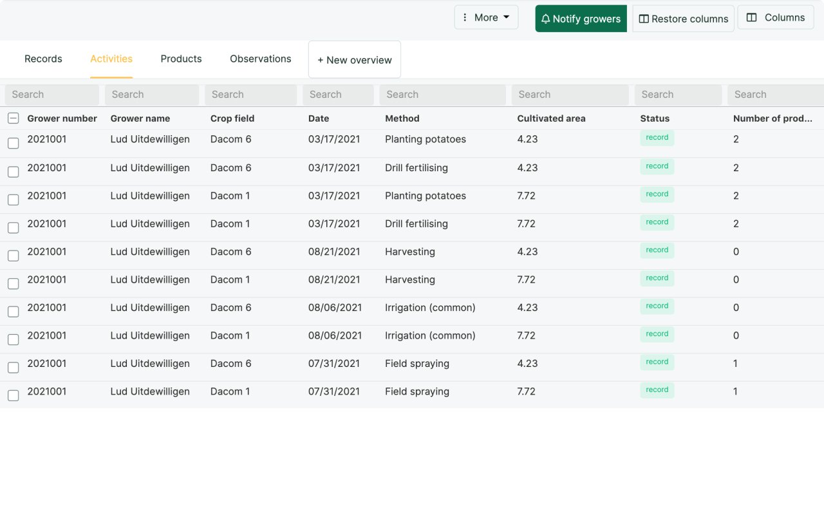The width and height of the screenshot is (824, 515).
Task: Check the Dacom 6 Field spraying row
Action: pyautogui.click(x=13, y=368)
